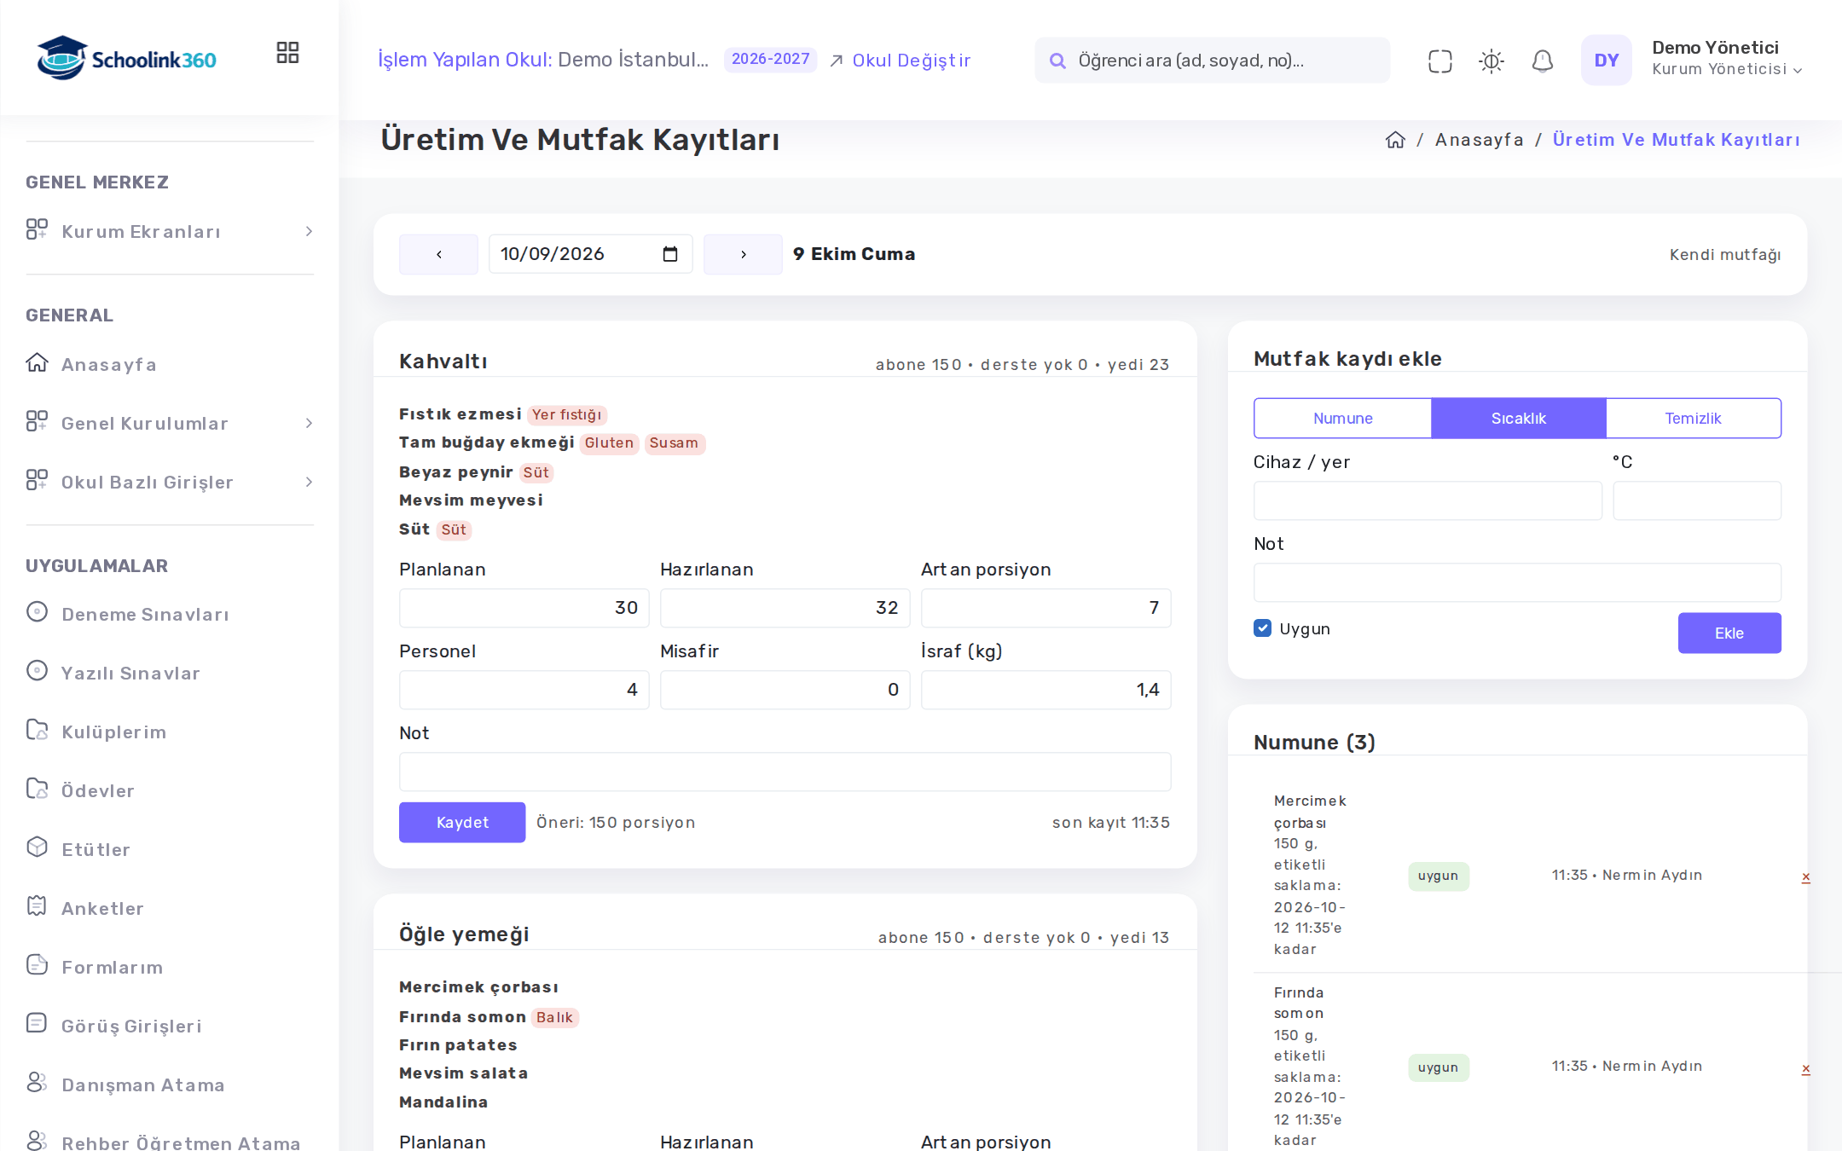
Task: Open Deneme Sınavları from sidebar
Action: (x=145, y=614)
